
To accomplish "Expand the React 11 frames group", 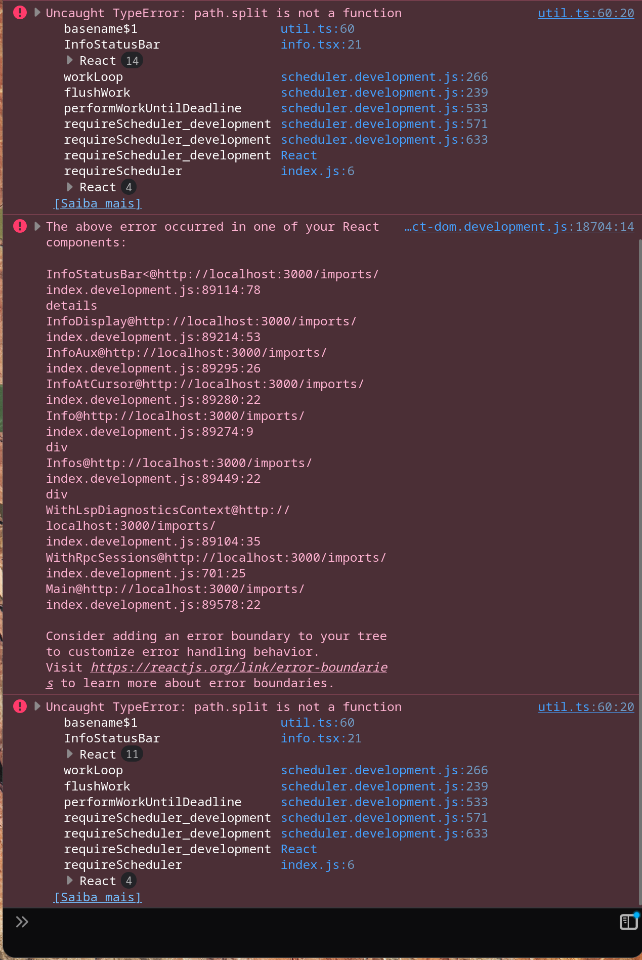I will 70,754.
